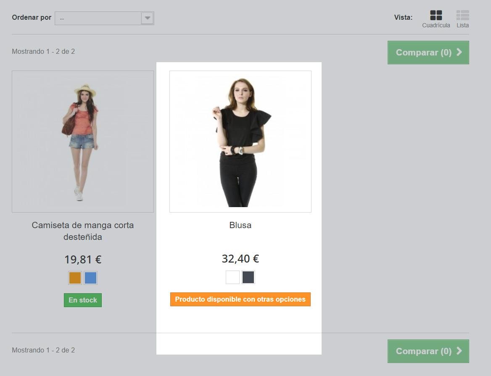Open the Blusa product image
The width and height of the screenshot is (491, 376).
[x=240, y=141]
